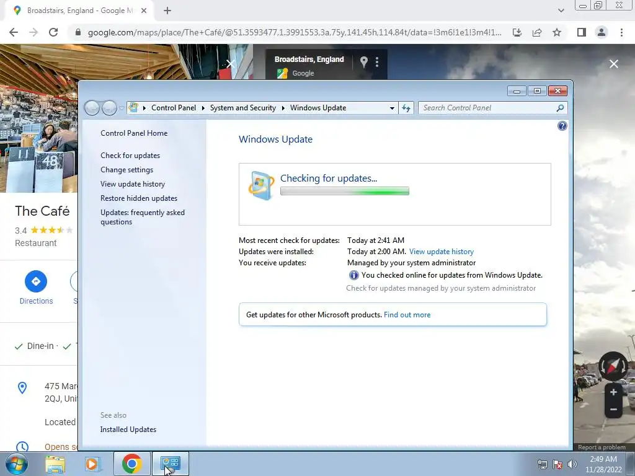Zoom in on Street View with plus
Image resolution: width=635 pixels, height=476 pixels.
point(613,392)
